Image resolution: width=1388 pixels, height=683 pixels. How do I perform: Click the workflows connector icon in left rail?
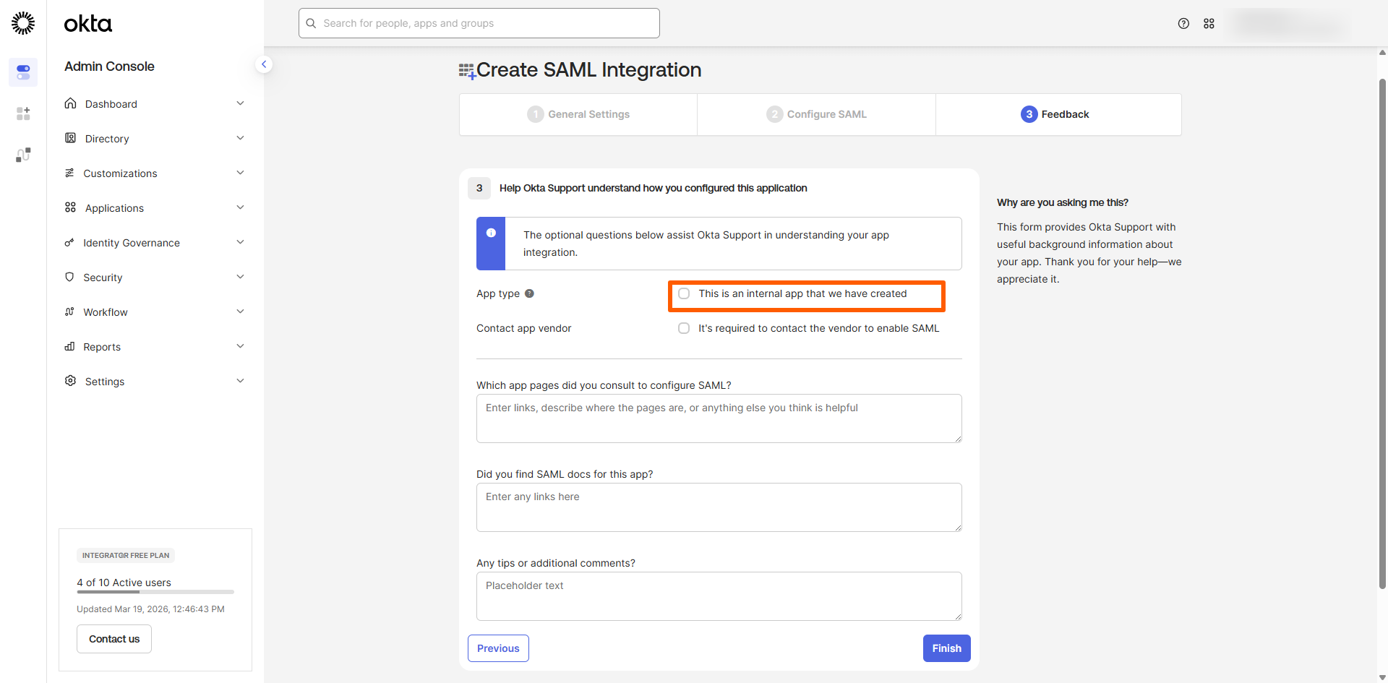point(23,155)
